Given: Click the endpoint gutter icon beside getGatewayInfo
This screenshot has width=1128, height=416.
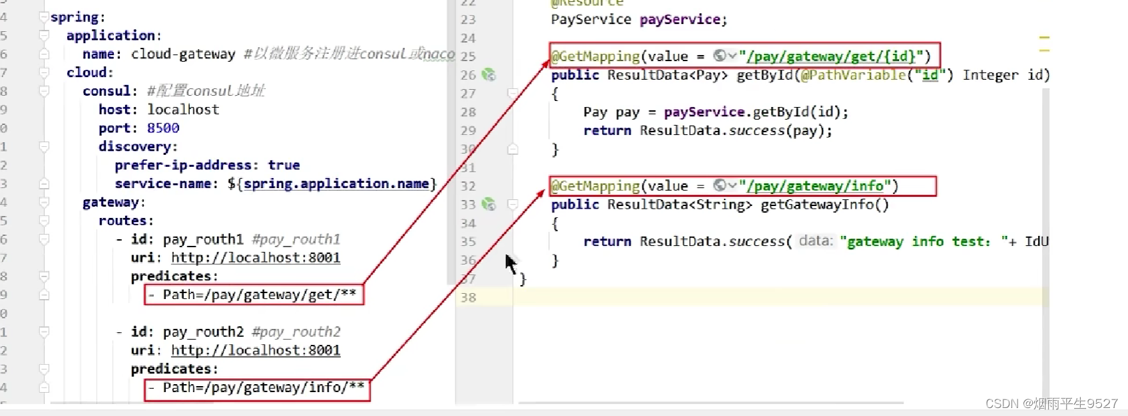Looking at the screenshot, I should 489,205.
